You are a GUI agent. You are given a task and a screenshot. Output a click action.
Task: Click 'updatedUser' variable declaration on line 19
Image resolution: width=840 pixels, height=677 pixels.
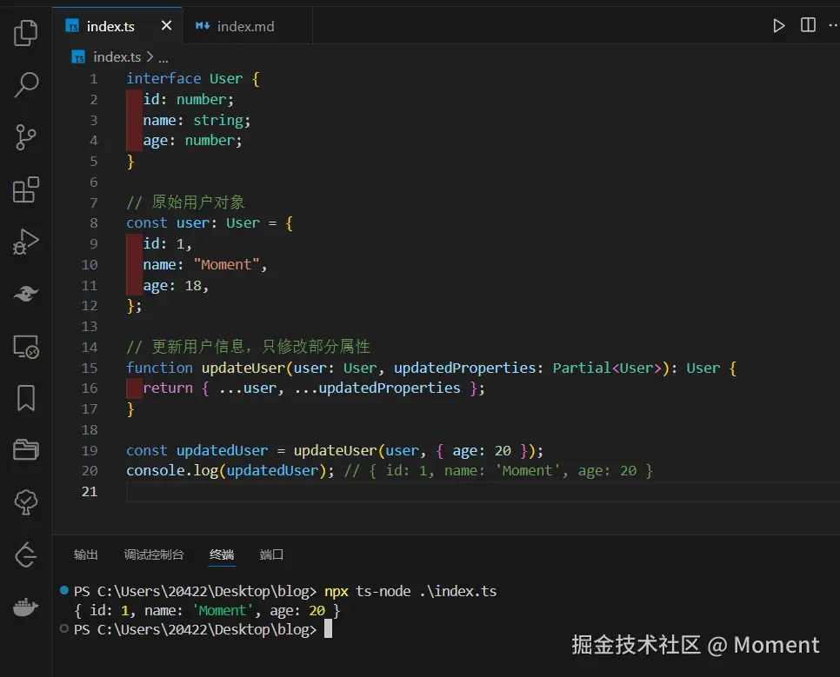click(222, 450)
